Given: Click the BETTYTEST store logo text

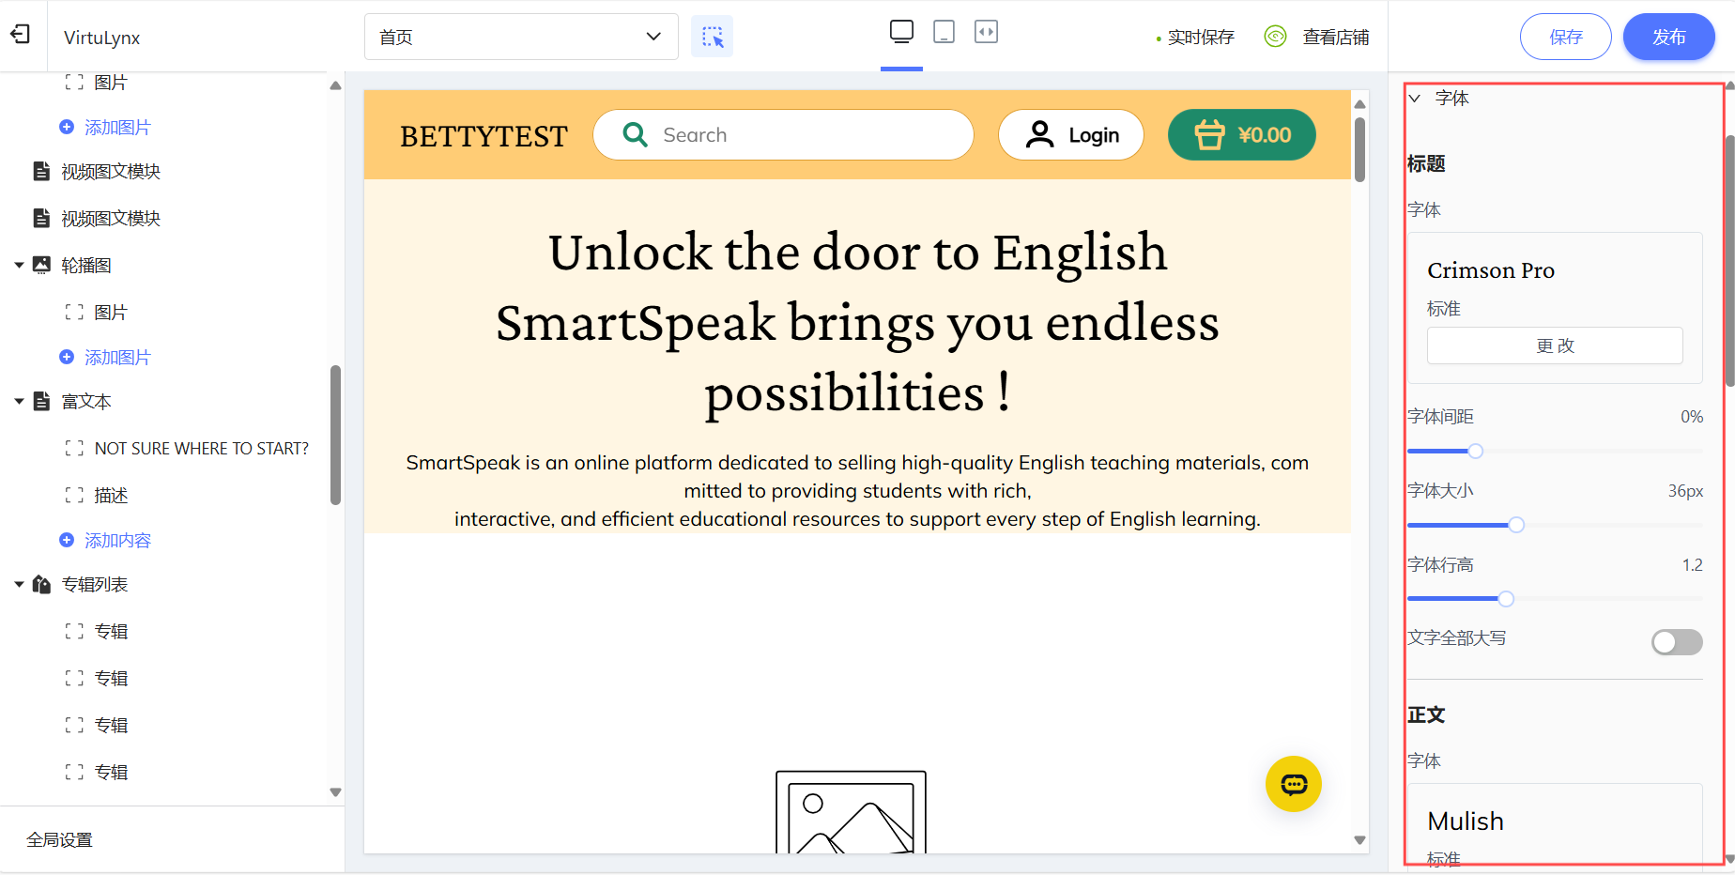Looking at the screenshot, I should coord(484,137).
